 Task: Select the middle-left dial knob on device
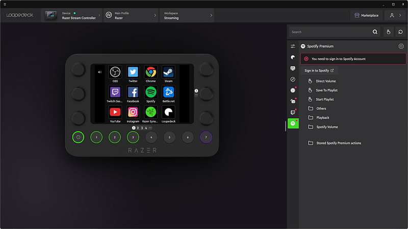pos(78,94)
